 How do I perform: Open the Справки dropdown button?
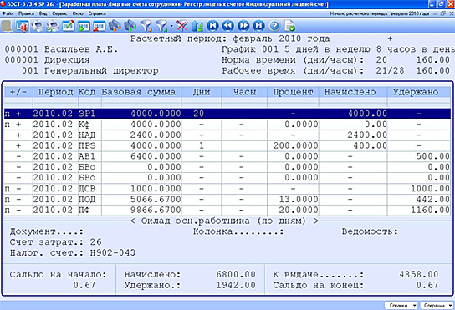[401, 305]
